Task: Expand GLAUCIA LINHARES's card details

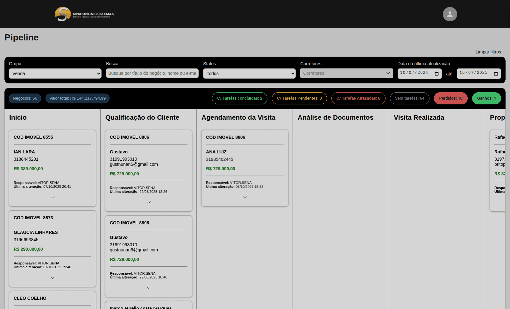Action: tap(52, 277)
